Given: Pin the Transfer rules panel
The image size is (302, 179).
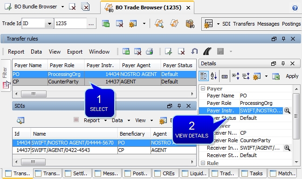Looking at the screenshot, I should pos(283,39).
